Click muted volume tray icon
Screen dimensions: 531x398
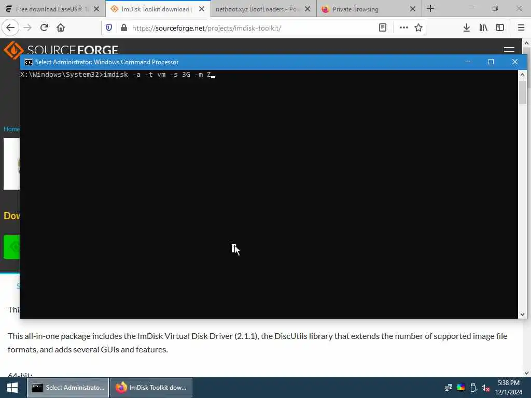[x=485, y=388]
